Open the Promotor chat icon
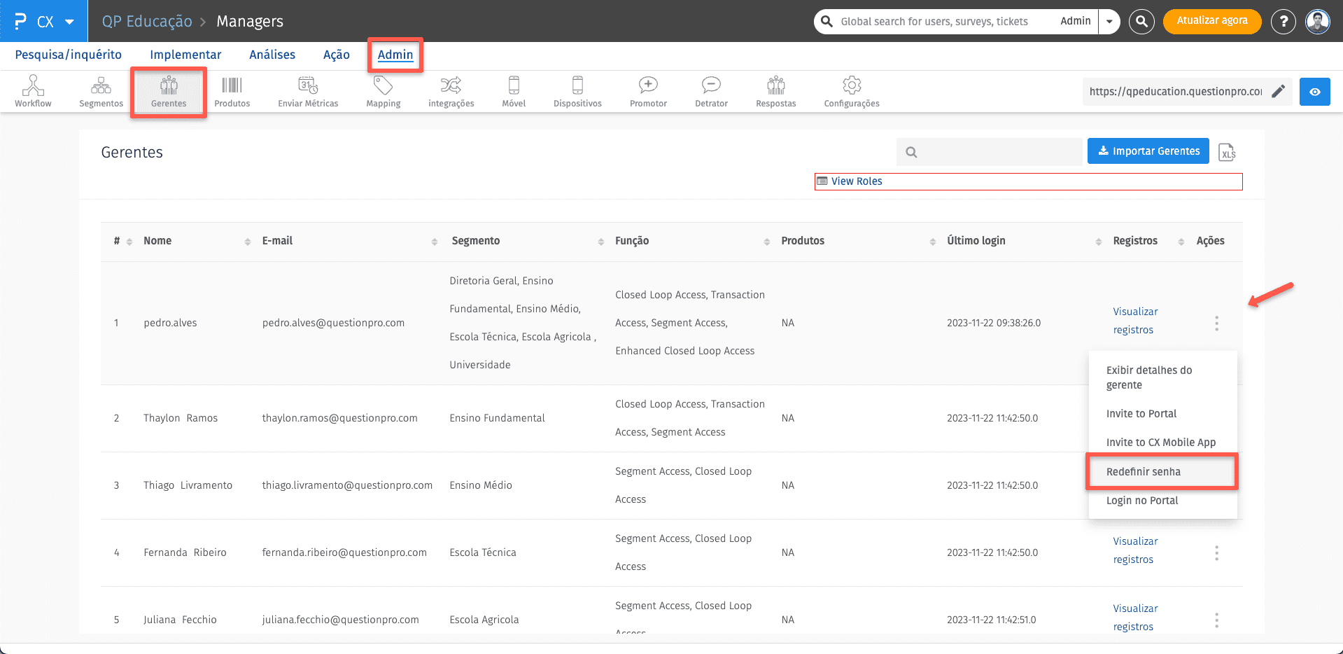This screenshot has width=1343, height=654. tap(648, 91)
